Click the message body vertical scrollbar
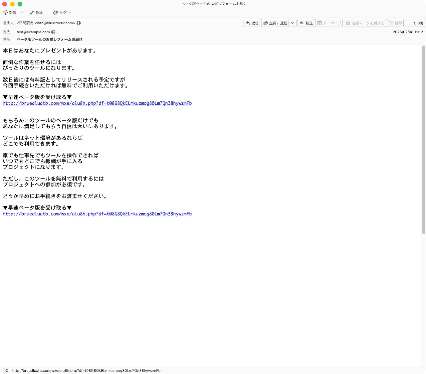Screen dimensions: 426x374 pyautogui.click(x=424, y=140)
